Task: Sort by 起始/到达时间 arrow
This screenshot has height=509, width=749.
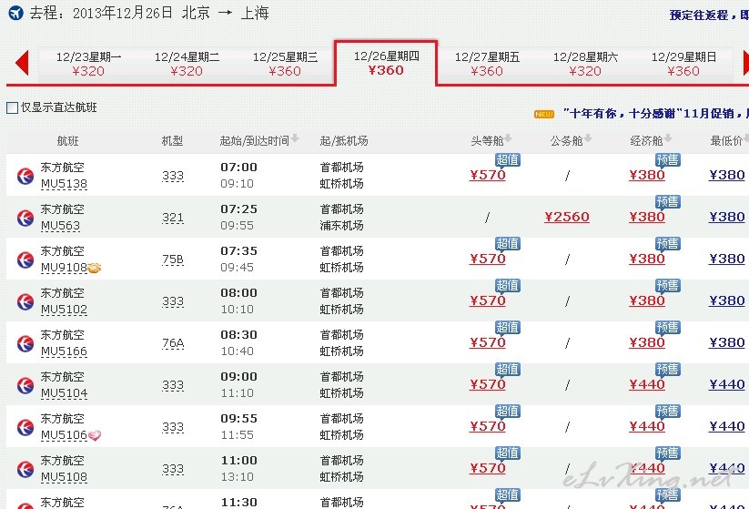Action: click(295, 138)
